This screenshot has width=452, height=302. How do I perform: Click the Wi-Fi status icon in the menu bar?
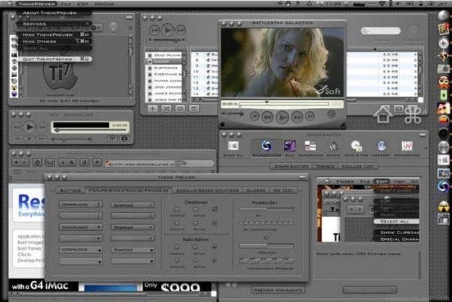(382, 4)
